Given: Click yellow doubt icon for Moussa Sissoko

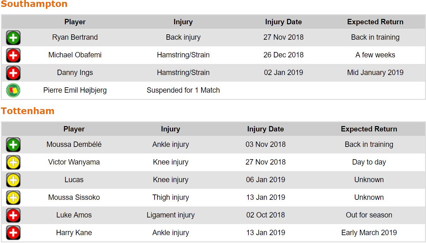Looking at the screenshot, I should (13, 198).
